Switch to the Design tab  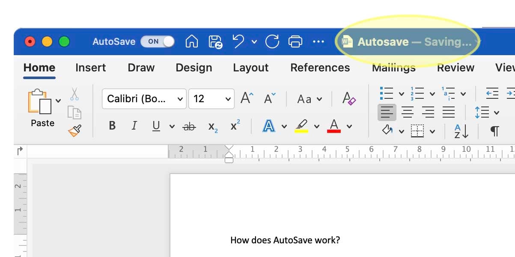coord(194,68)
